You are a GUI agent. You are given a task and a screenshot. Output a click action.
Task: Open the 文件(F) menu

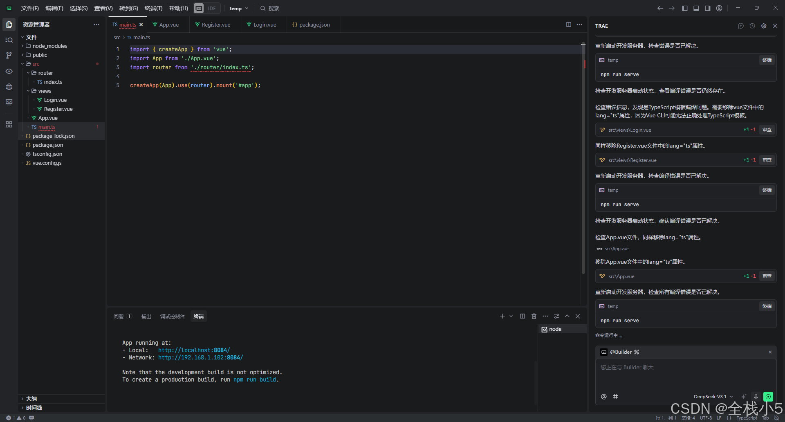point(30,8)
